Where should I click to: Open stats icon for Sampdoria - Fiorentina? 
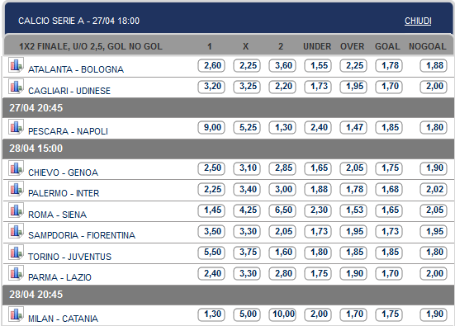pyautogui.click(x=16, y=231)
